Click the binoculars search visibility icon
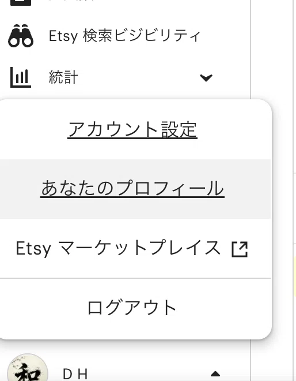The width and height of the screenshot is (296, 381). [x=21, y=36]
